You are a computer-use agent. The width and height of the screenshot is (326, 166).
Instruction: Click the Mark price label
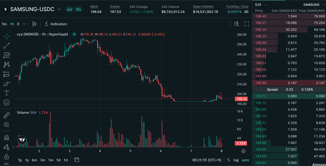click(x=94, y=7)
